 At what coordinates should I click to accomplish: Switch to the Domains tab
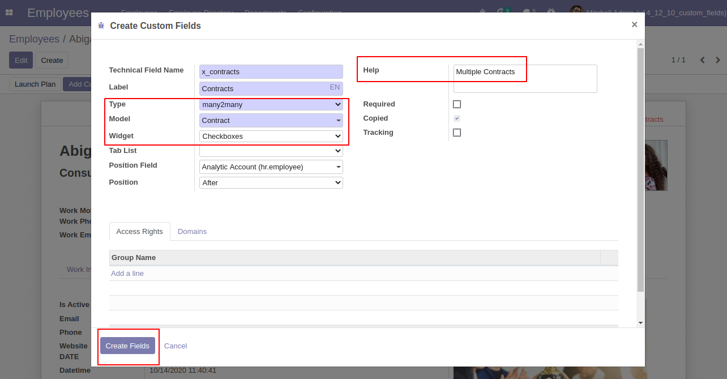pyautogui.click(x=192, y=232)
